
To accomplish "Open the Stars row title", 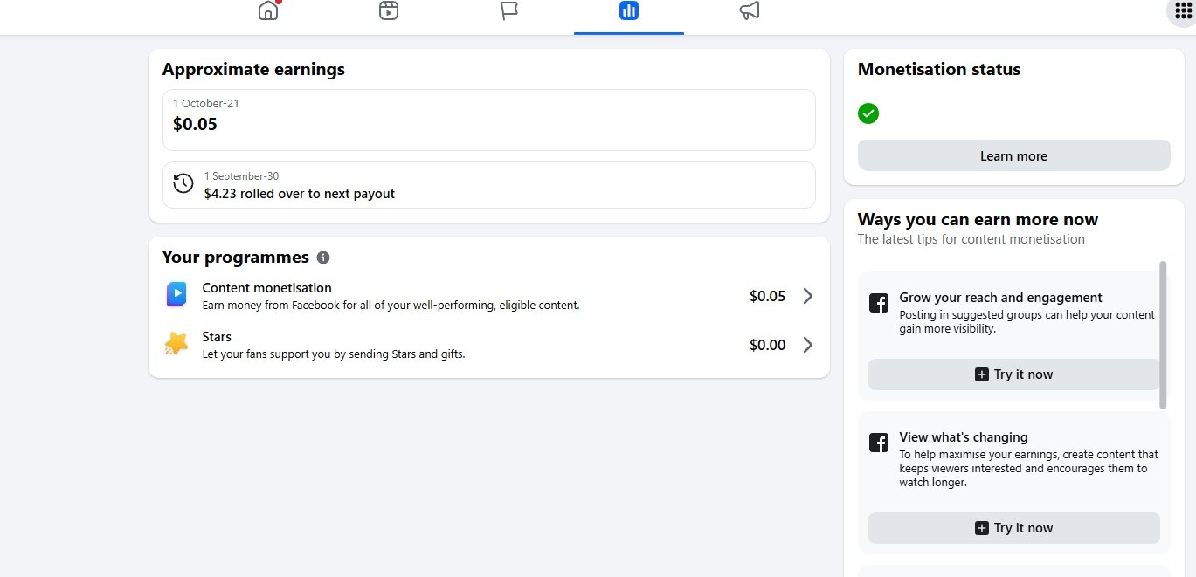I will 217,337.
